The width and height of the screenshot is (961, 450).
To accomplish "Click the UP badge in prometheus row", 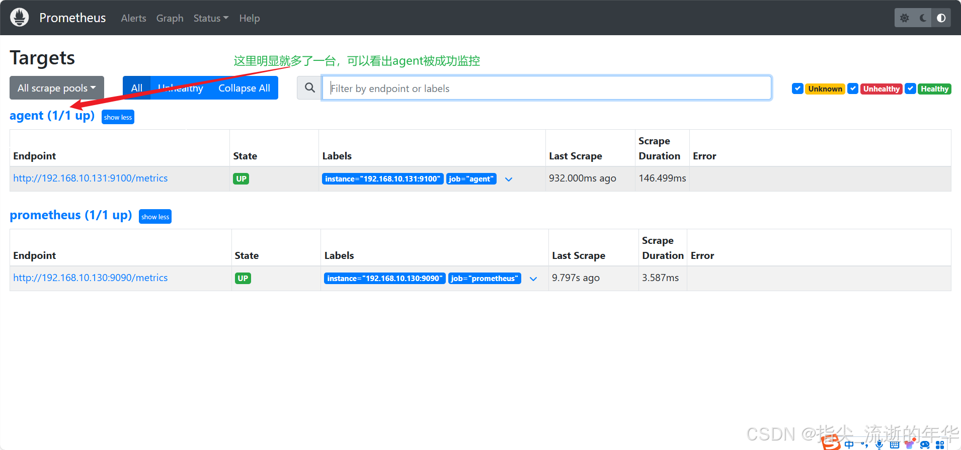I will tap(243, 278).
